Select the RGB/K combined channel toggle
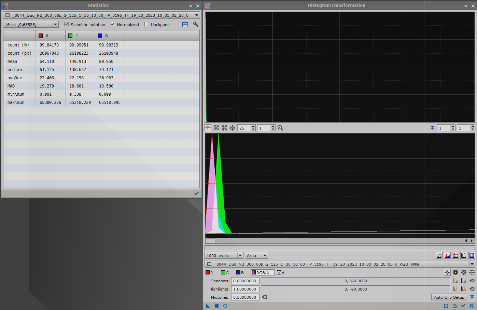The height and width of the screenshot is (310, 477). point(262,272)
